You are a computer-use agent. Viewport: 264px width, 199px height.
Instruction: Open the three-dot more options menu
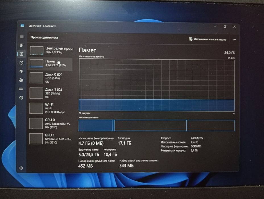click(234, 40)
